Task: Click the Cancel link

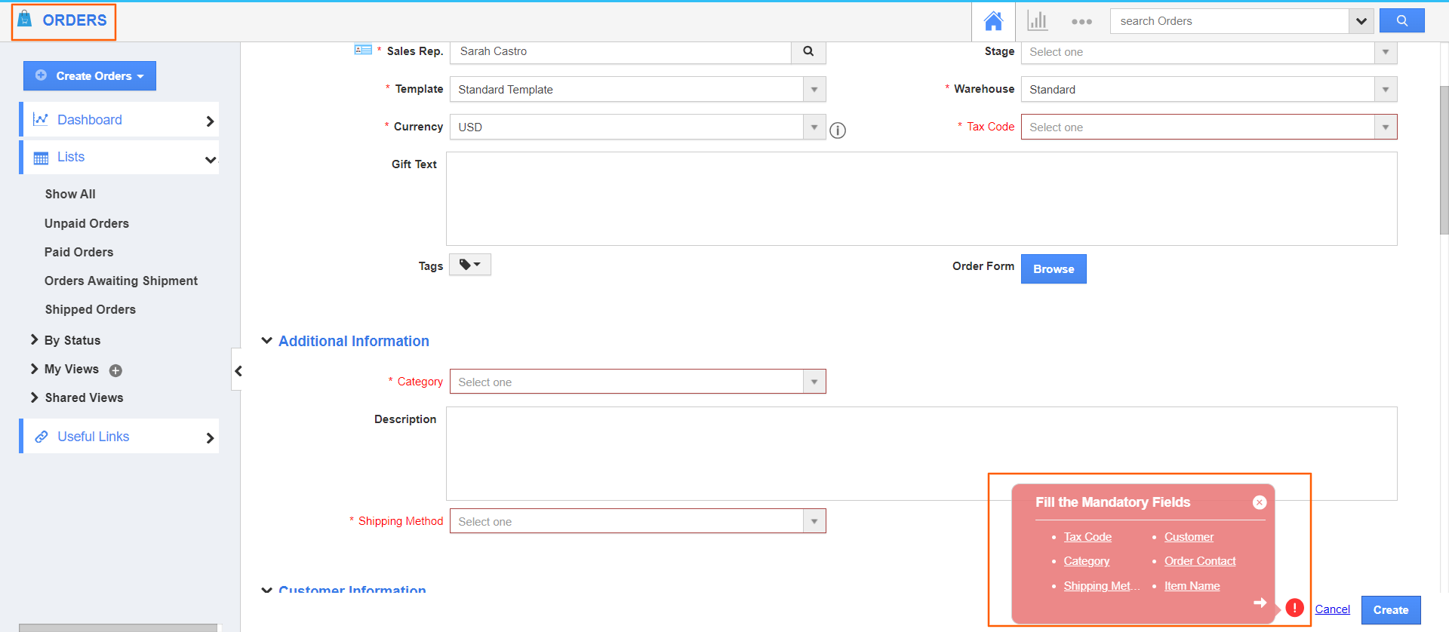Action: tap(1332, 609)
